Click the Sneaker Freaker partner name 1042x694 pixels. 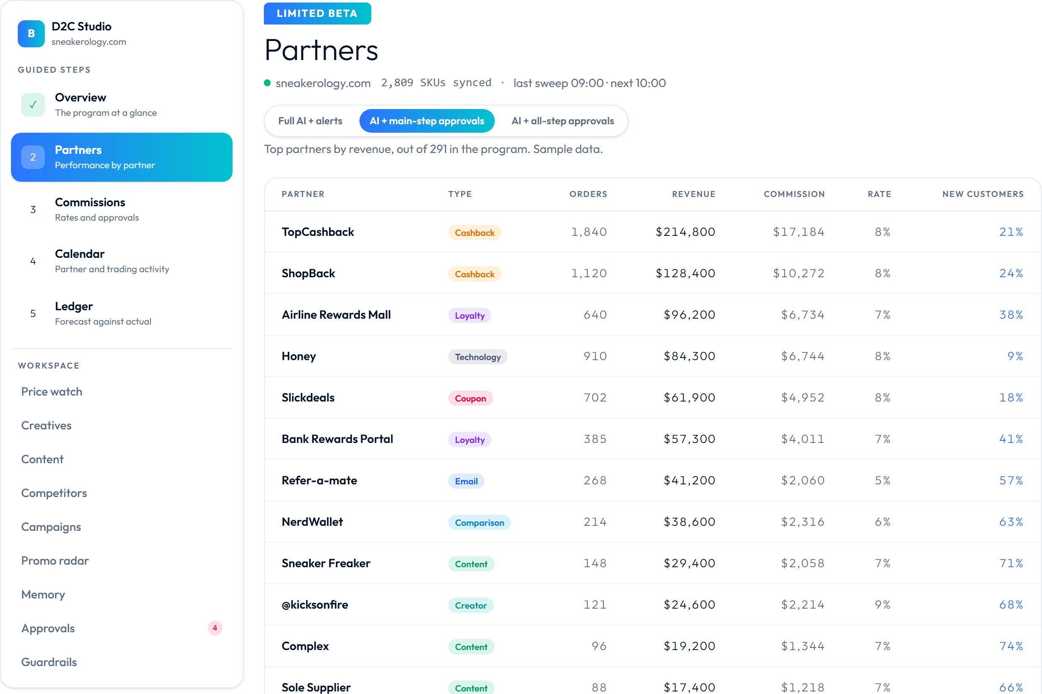[326, 563]
